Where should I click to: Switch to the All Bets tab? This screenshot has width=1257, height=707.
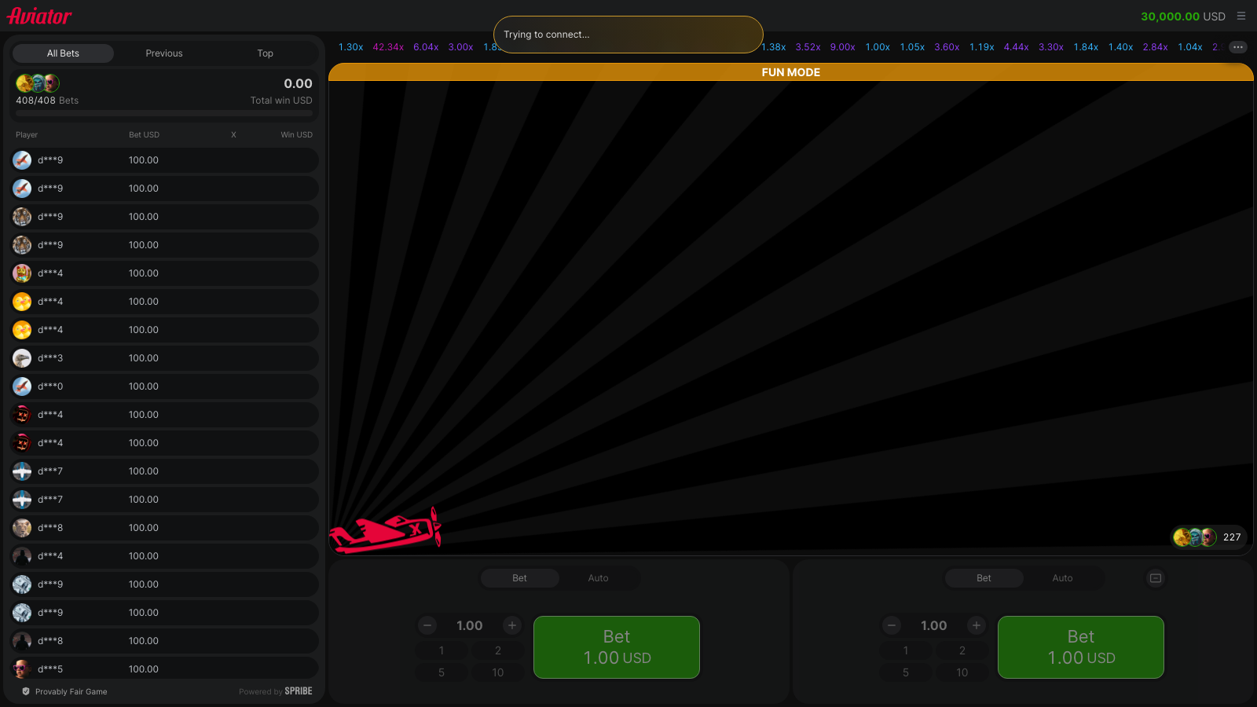pyautogui.click(x=63, y=53)
